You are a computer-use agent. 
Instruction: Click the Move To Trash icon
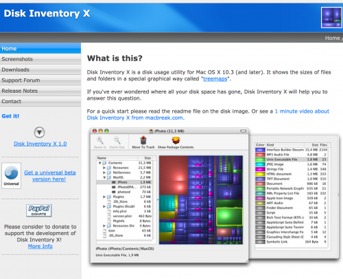coord(143,140)
